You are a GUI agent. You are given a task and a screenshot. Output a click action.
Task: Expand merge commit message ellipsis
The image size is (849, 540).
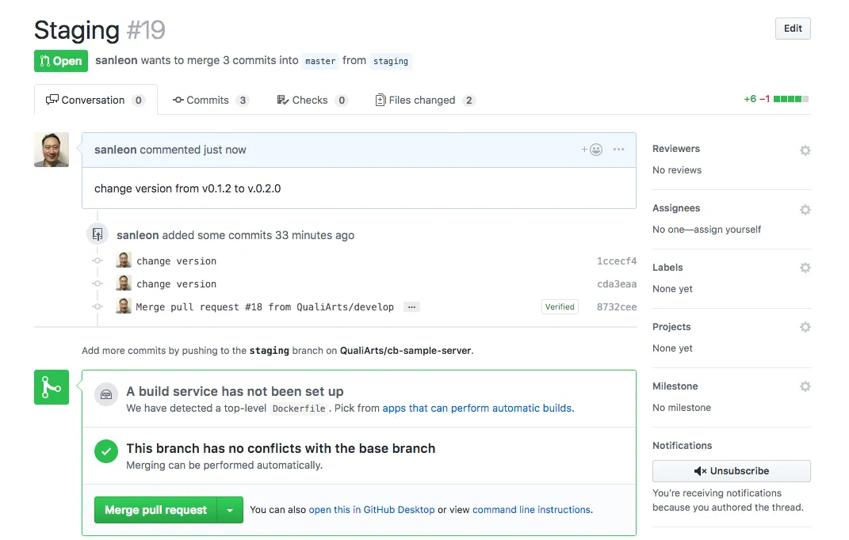[x=411, y=306]
